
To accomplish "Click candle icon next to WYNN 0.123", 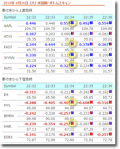I will (72, 55).
